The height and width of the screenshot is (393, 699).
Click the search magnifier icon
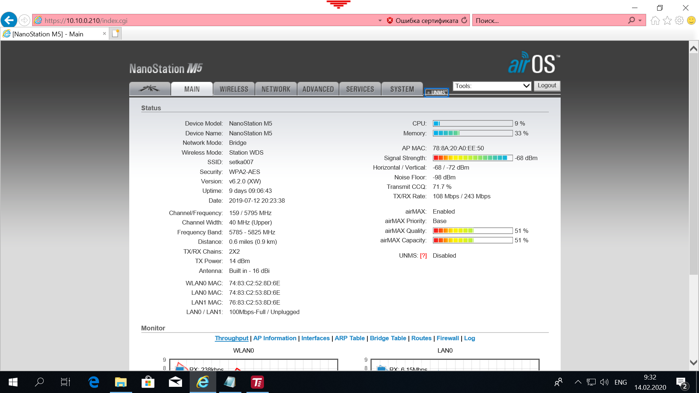coord(632,20)
